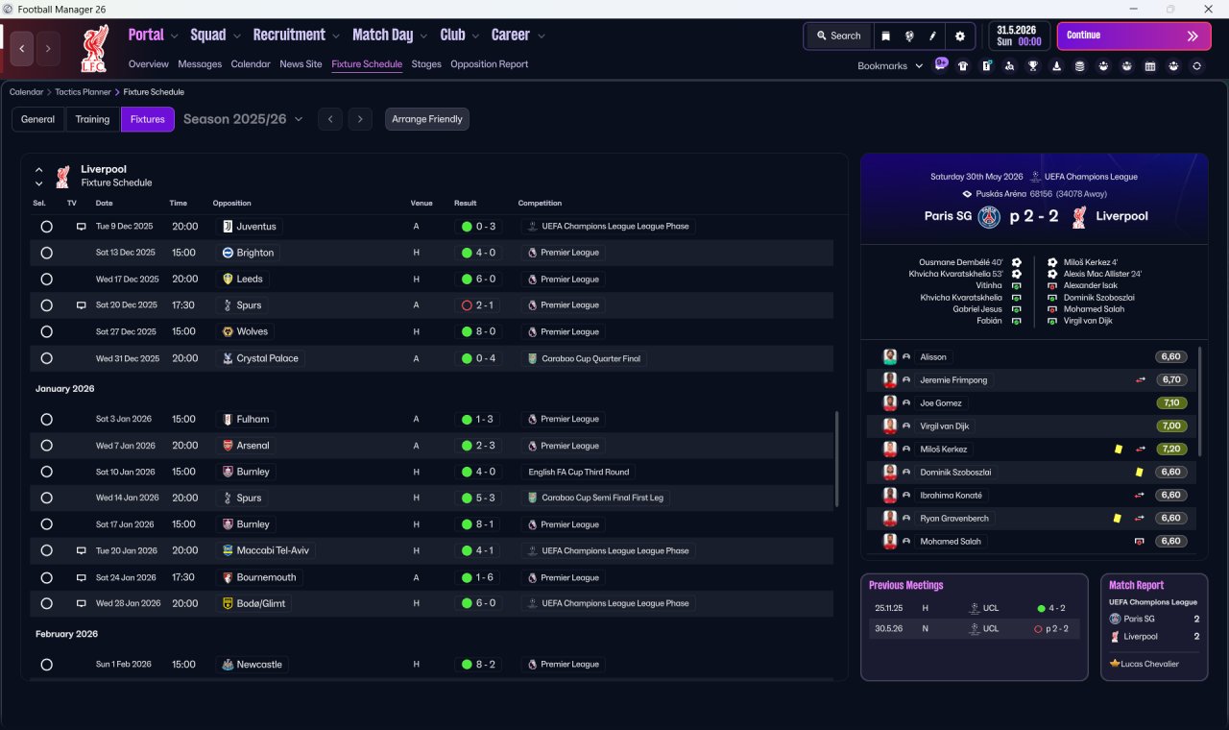Click the Continue button

[x=1134, y=36]
